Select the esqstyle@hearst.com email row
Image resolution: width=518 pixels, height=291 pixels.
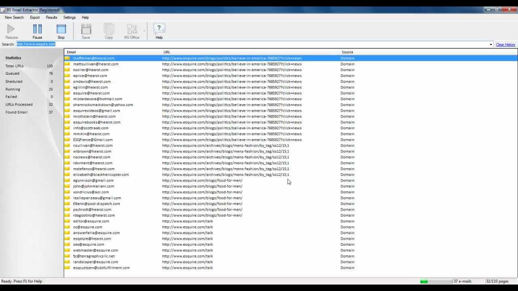pyautogui.click(x=291, y=238)
